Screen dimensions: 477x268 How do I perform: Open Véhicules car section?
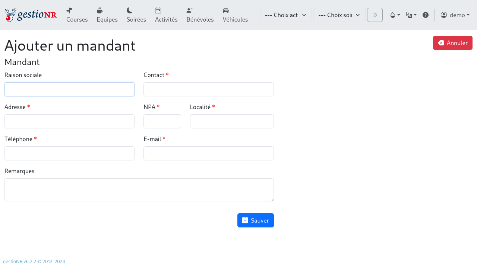point(235,15)
